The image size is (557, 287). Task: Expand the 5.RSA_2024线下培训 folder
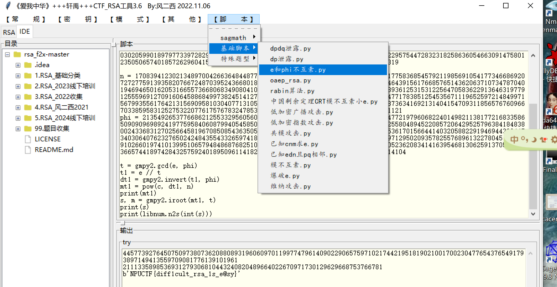click(18, 118)
